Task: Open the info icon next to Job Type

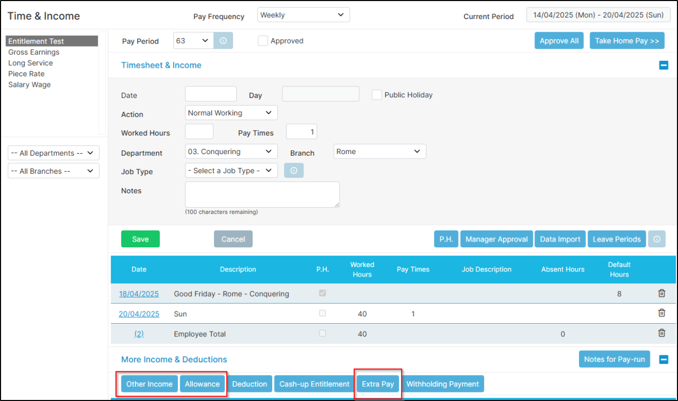Action: (293, 170)
